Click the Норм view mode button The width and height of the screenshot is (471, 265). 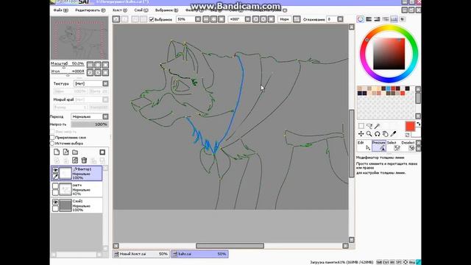click(284, 19)
